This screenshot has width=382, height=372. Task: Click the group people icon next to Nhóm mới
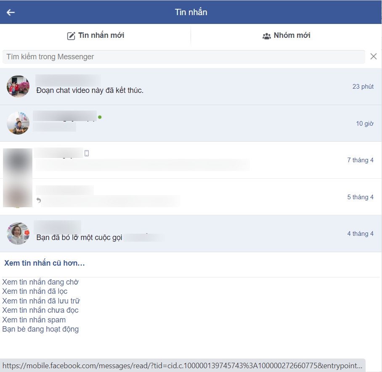267,35
